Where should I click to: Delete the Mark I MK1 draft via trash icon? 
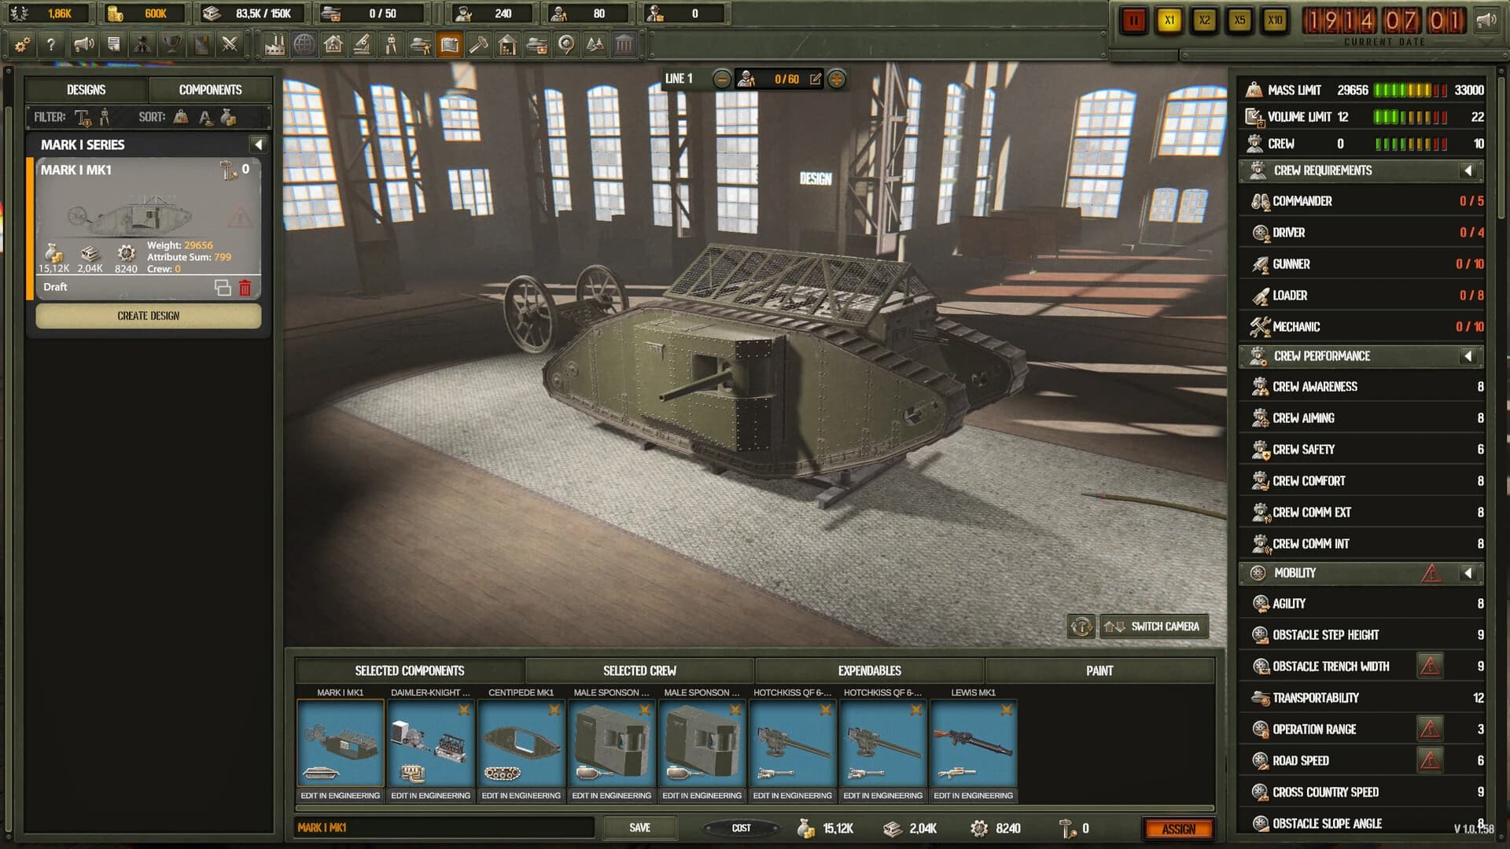[245, 287]
